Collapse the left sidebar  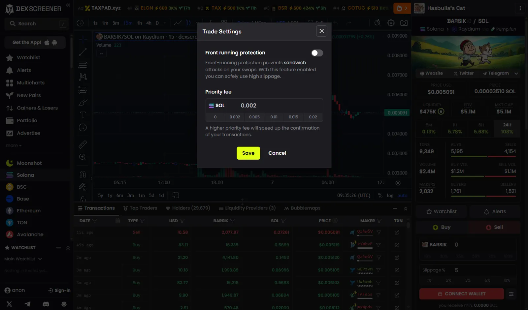pyautogui.click(x=68, y=5)
